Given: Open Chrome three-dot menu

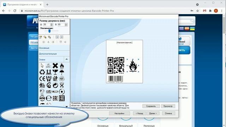Looking at the screenshot, I should [x=222, y=11].
